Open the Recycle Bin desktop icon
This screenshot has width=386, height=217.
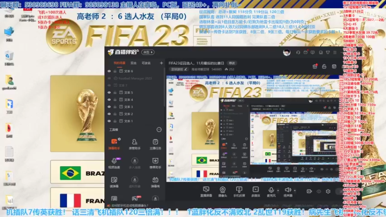pyautogui.click(x=9, y=58)
